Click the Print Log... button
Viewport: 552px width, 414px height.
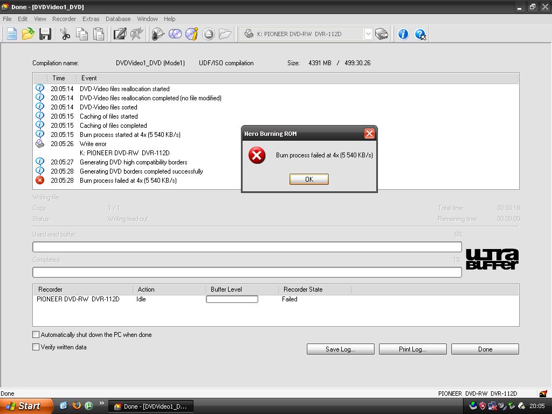(x=412, y=349)
